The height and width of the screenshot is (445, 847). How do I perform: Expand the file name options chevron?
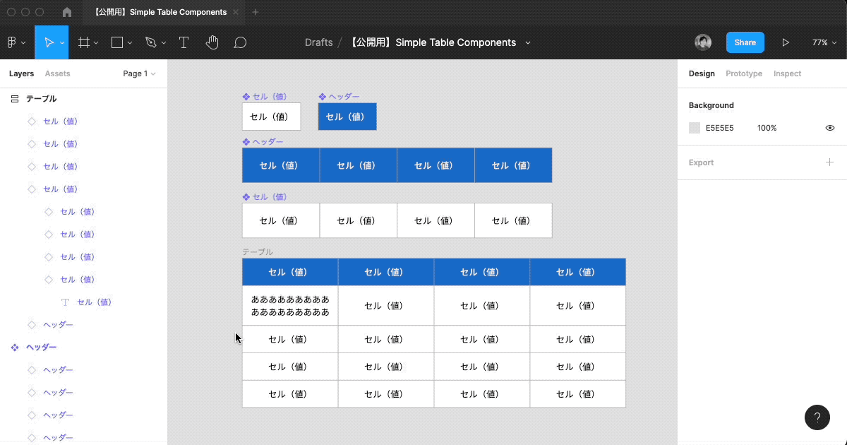click(527, 42)
